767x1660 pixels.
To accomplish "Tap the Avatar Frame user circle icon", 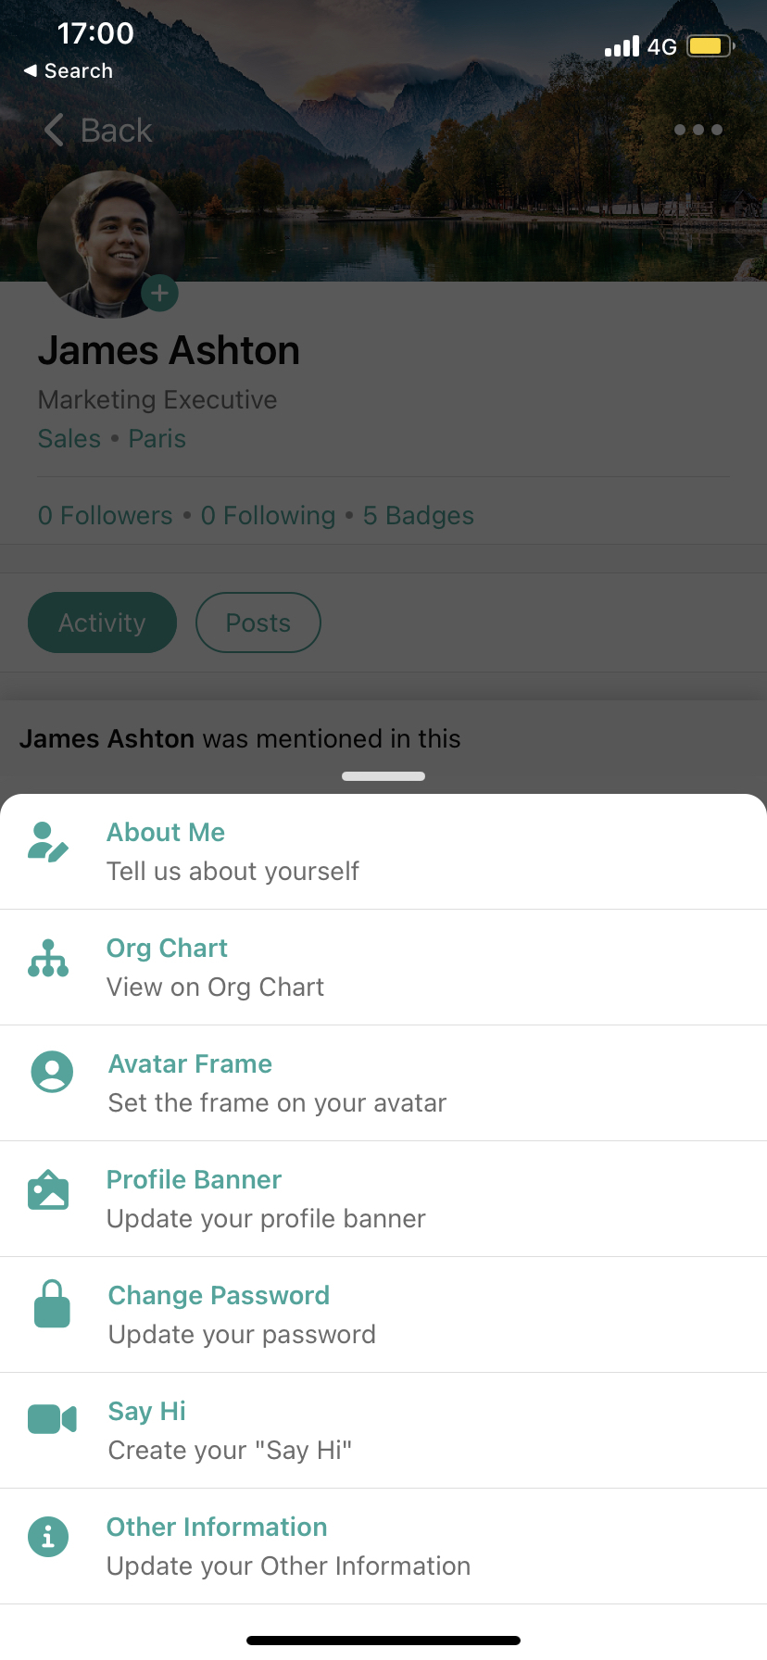I will pos(52,1072).
